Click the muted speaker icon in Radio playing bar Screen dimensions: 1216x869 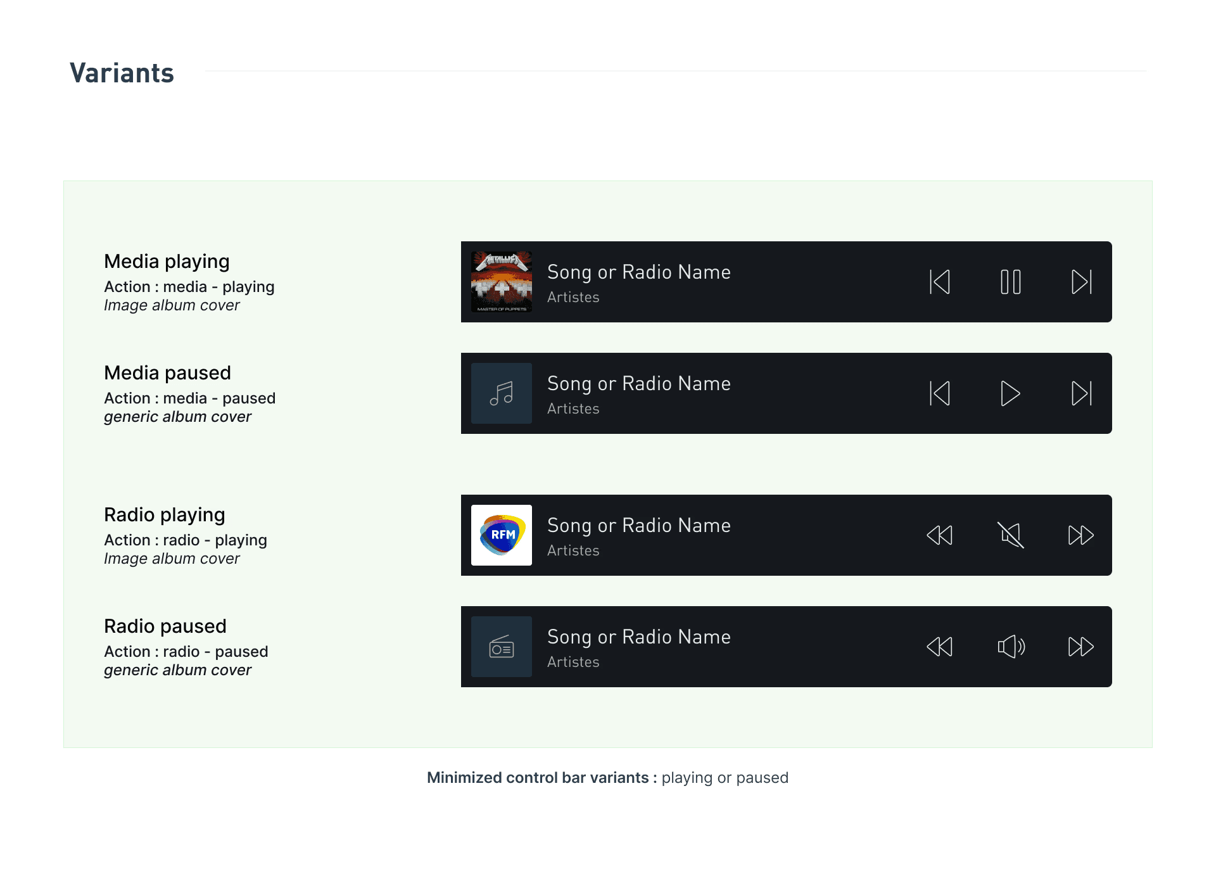click(1011, 535)
